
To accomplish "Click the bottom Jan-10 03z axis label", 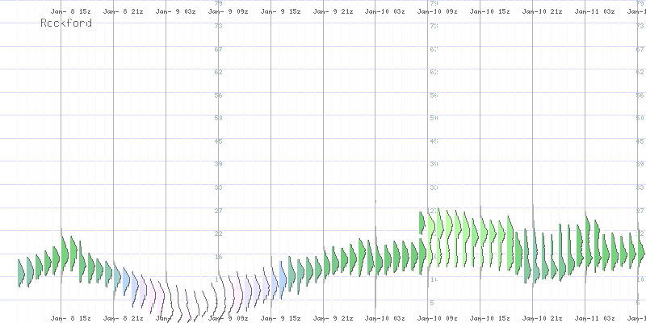I will click(x=385, y=318).
